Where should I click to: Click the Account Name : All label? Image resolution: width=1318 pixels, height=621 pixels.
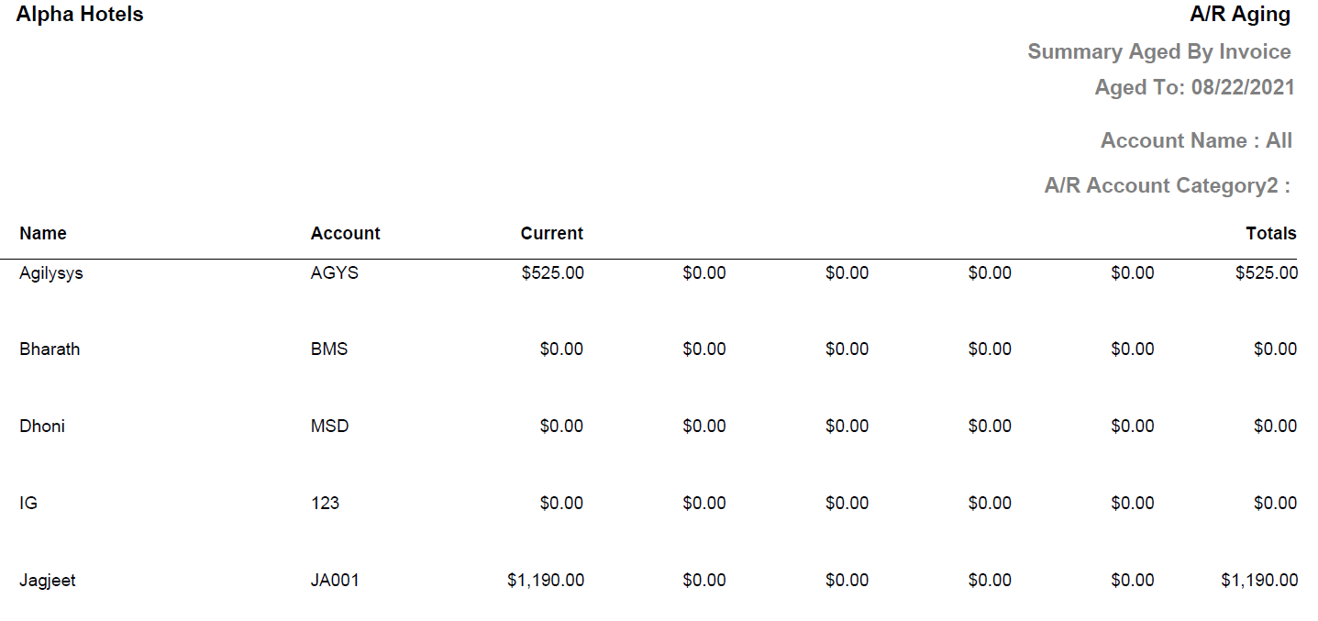point(1196,140)
